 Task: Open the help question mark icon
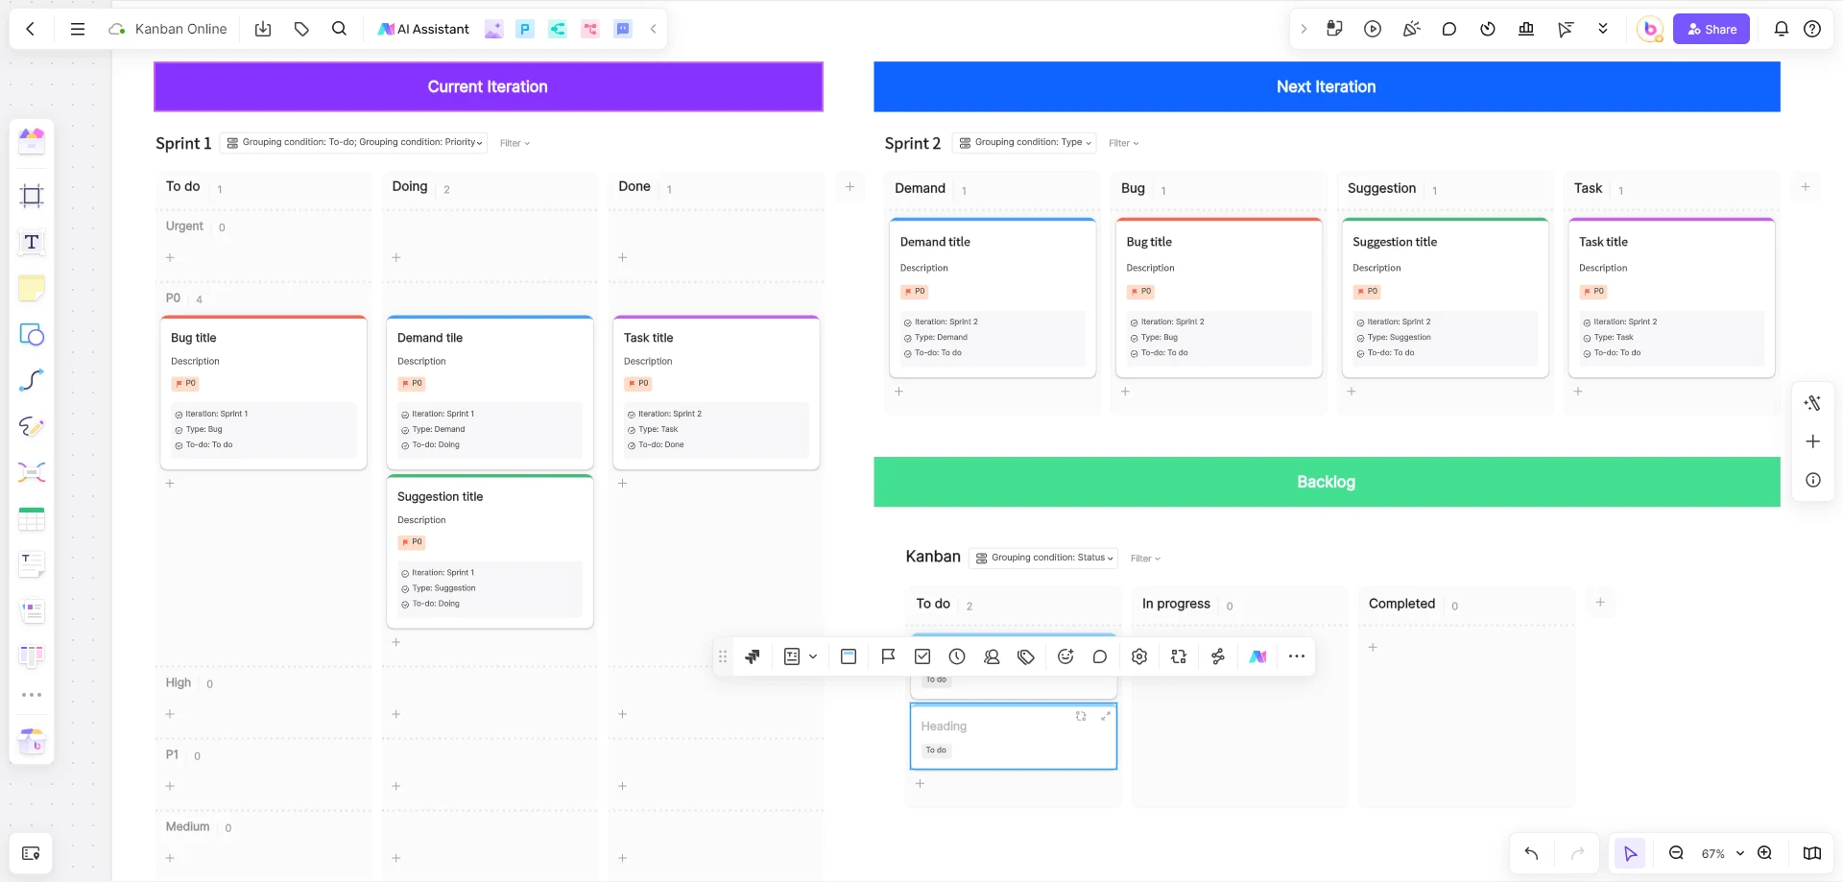point(1812,29)
